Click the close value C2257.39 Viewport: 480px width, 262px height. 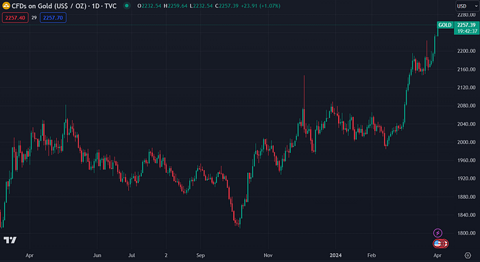pos(226,5)
